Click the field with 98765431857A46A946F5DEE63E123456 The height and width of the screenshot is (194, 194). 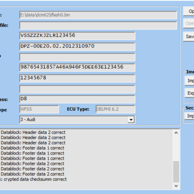pos(77,68)
